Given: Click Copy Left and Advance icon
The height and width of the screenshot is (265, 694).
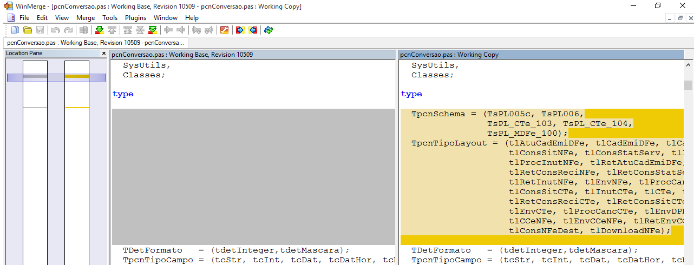Looking at the screenshot, I should 208,30.
